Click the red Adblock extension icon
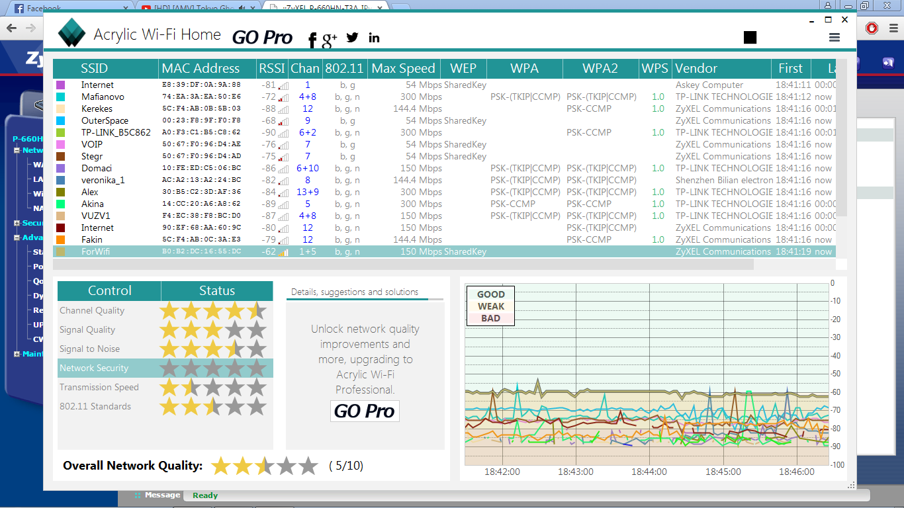This screenshot has width=904, height=508. click(872, 28)
